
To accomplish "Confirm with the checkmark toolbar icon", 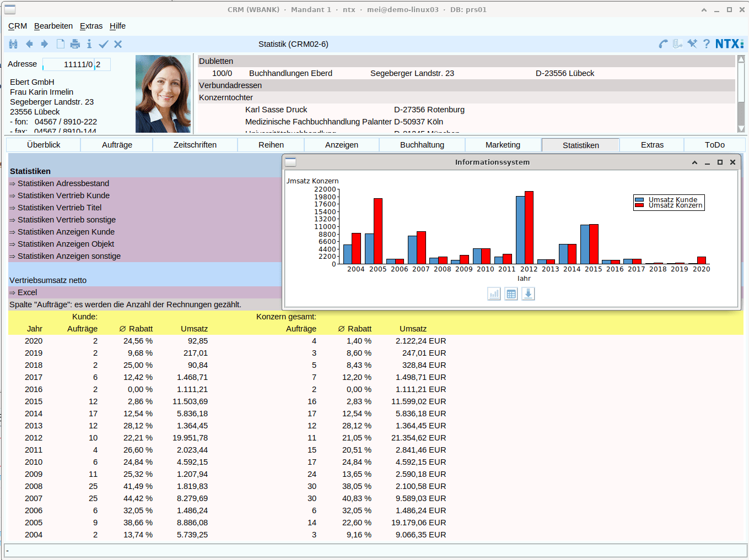I will 103,44.
